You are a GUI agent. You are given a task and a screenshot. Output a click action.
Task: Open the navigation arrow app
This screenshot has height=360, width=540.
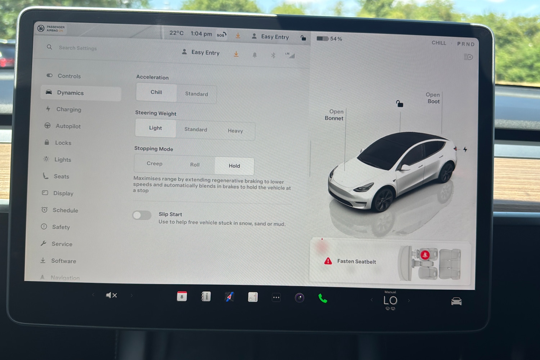coord(229,297)
